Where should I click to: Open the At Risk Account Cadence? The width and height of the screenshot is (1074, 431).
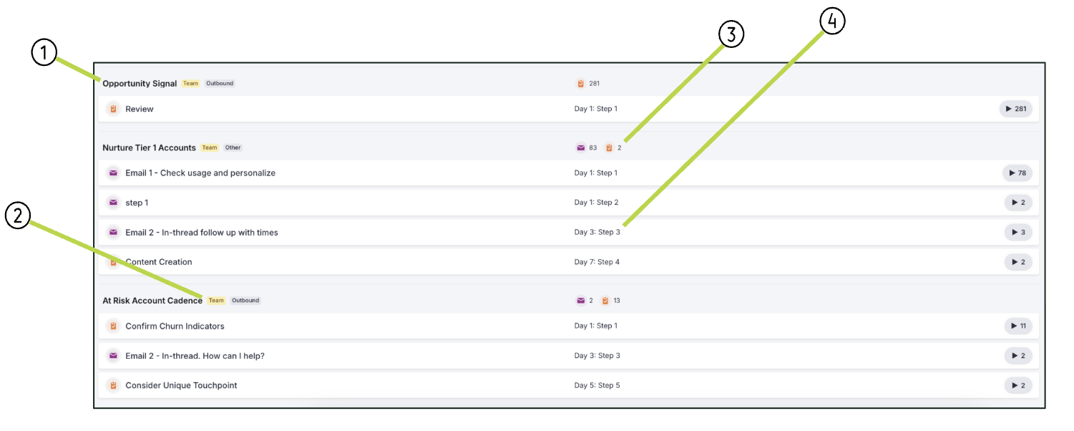point(152,301)
